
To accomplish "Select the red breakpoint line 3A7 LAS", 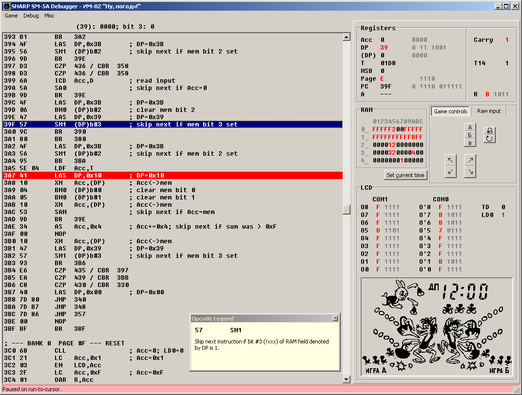I will (x=173, y=176).
